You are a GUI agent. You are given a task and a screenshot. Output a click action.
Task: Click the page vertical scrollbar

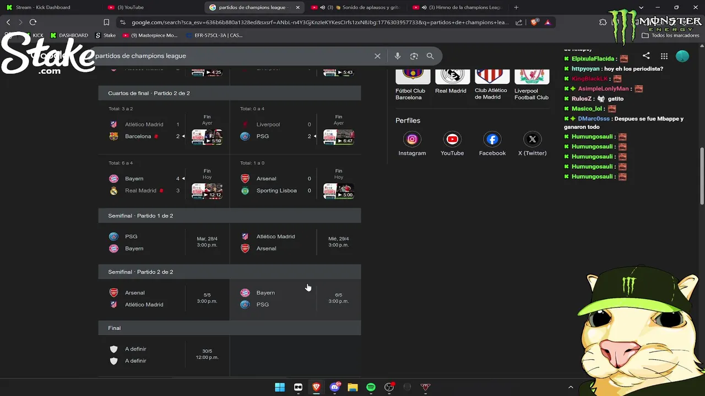pyautogui.click(x=702, y=176)
